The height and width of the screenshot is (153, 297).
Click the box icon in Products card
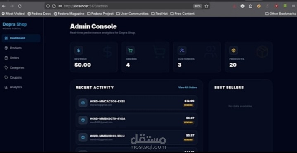click(233, 50)
